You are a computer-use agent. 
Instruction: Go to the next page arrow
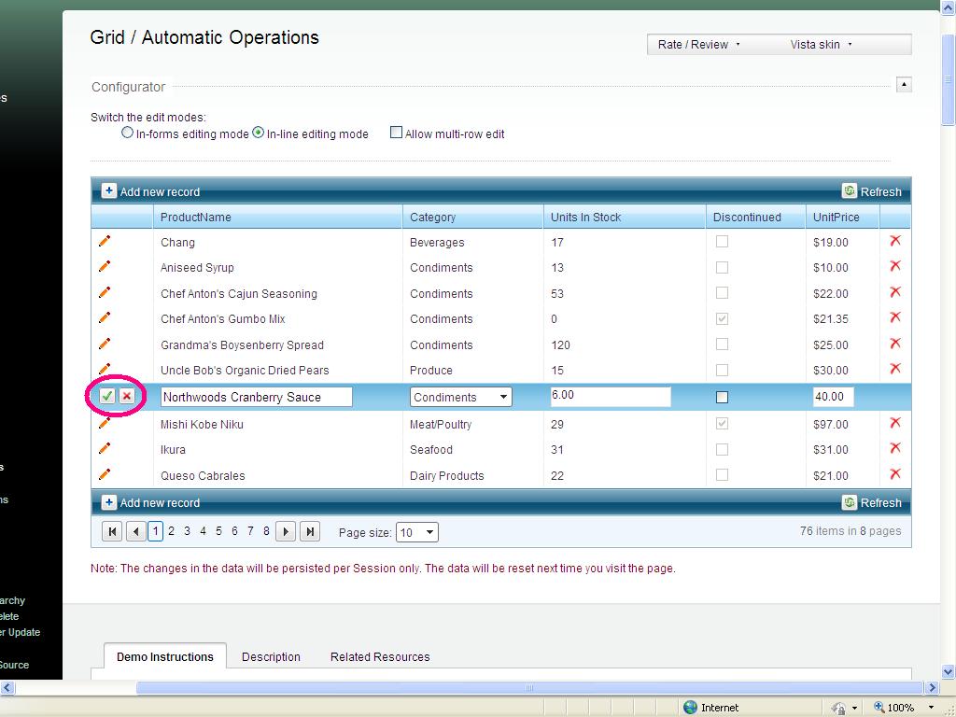(287, 532)
